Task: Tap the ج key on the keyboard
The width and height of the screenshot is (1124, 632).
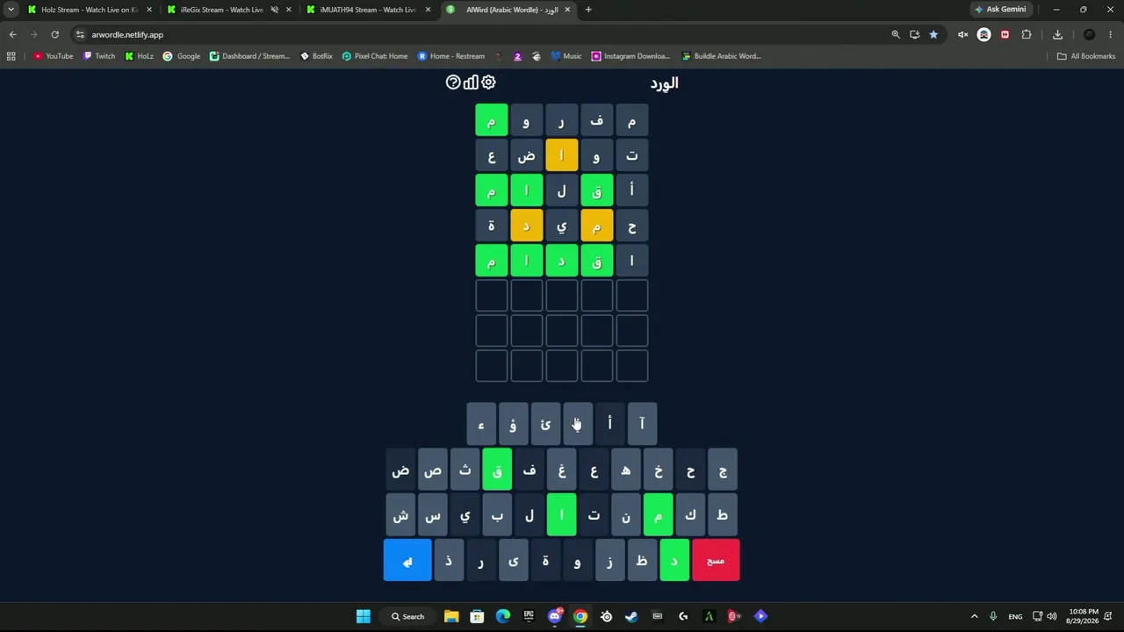Action: 723,470
